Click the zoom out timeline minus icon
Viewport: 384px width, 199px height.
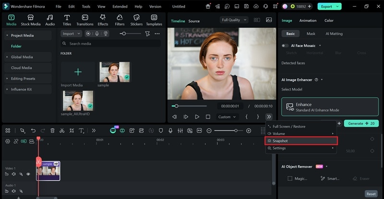(x=209, y=131)
